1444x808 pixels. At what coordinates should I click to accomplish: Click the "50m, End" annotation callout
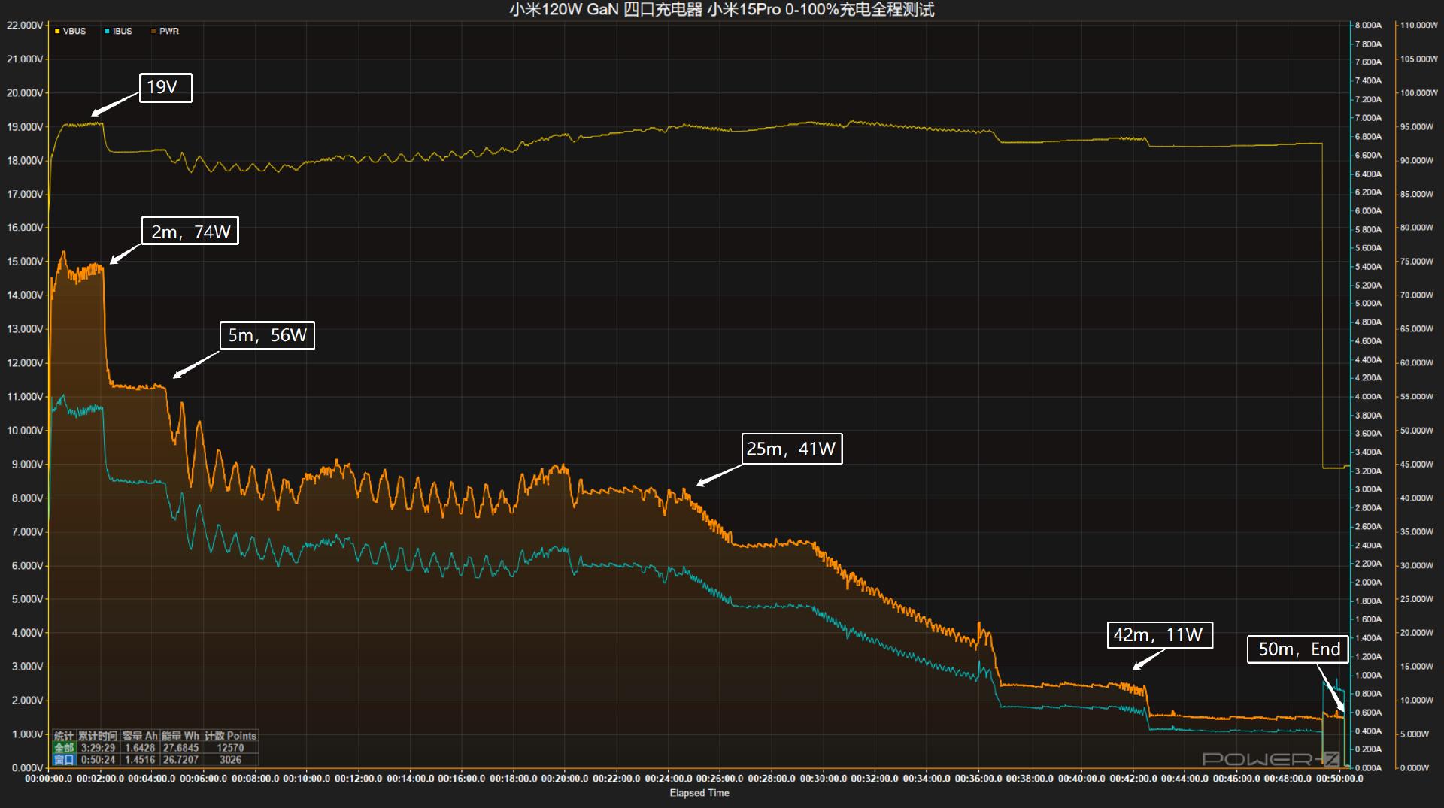[1299, 649]
